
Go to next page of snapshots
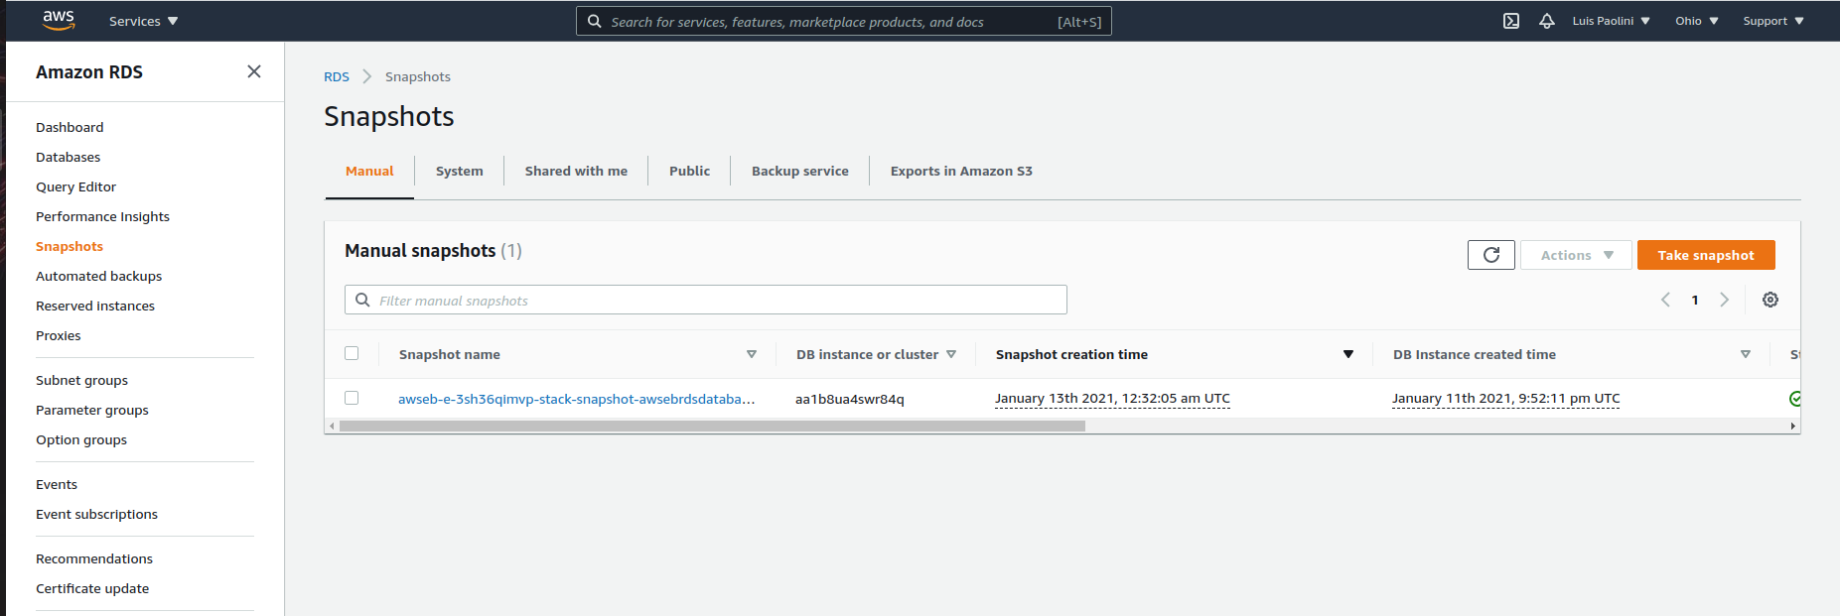tap(1724, 300)
